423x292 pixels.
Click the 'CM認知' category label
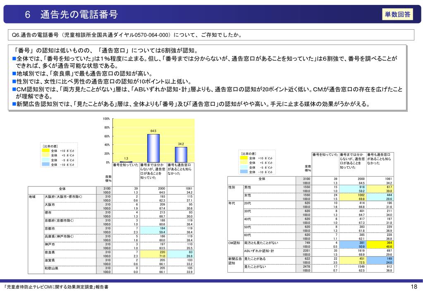click(x=234, y=243)
